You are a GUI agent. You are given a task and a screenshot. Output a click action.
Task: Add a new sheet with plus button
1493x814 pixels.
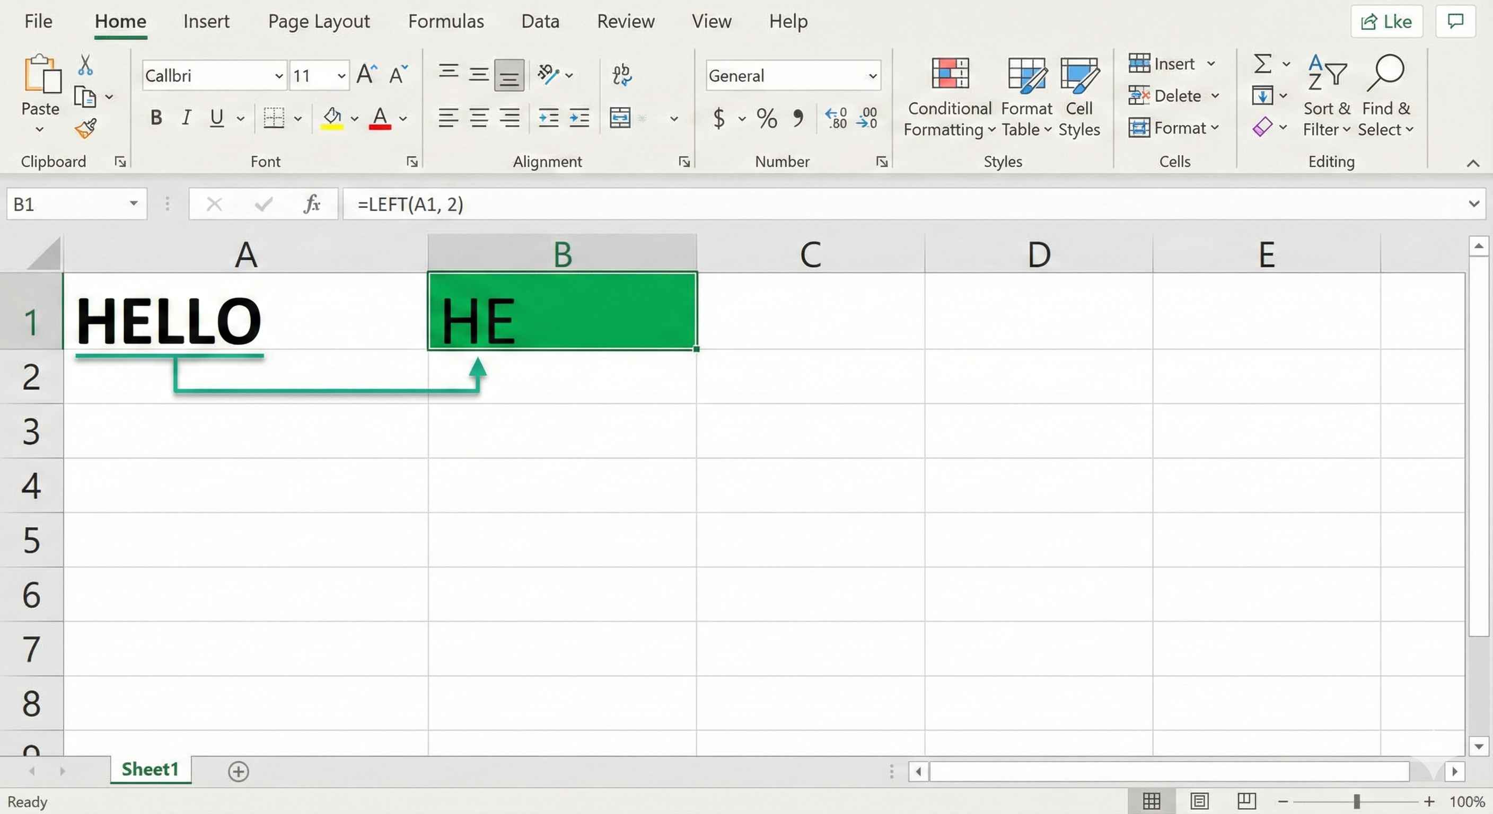[238, 771]
